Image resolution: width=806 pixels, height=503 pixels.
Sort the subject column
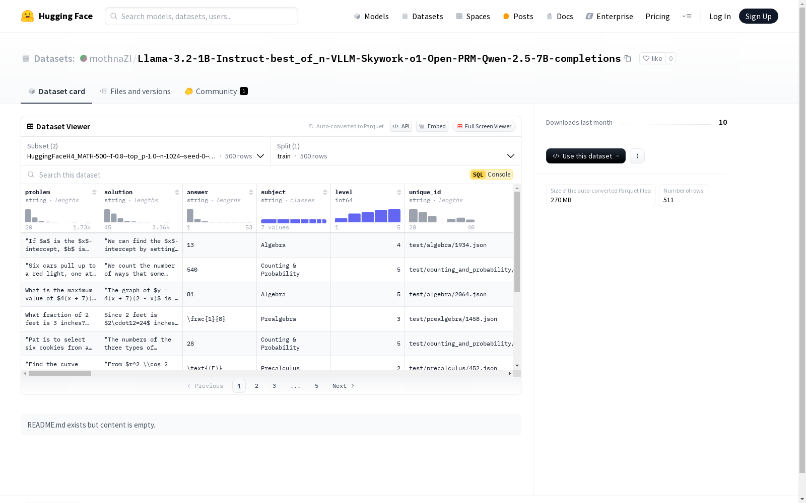(325, 192)
